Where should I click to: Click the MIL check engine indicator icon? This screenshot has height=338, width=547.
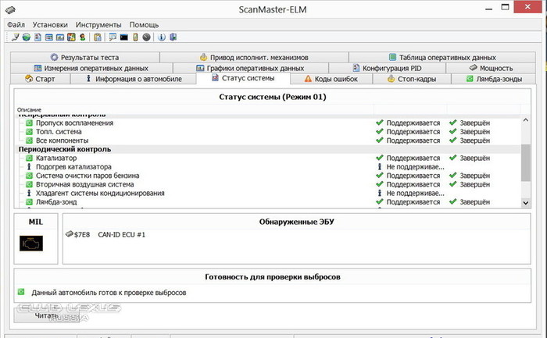pos(32,244)
